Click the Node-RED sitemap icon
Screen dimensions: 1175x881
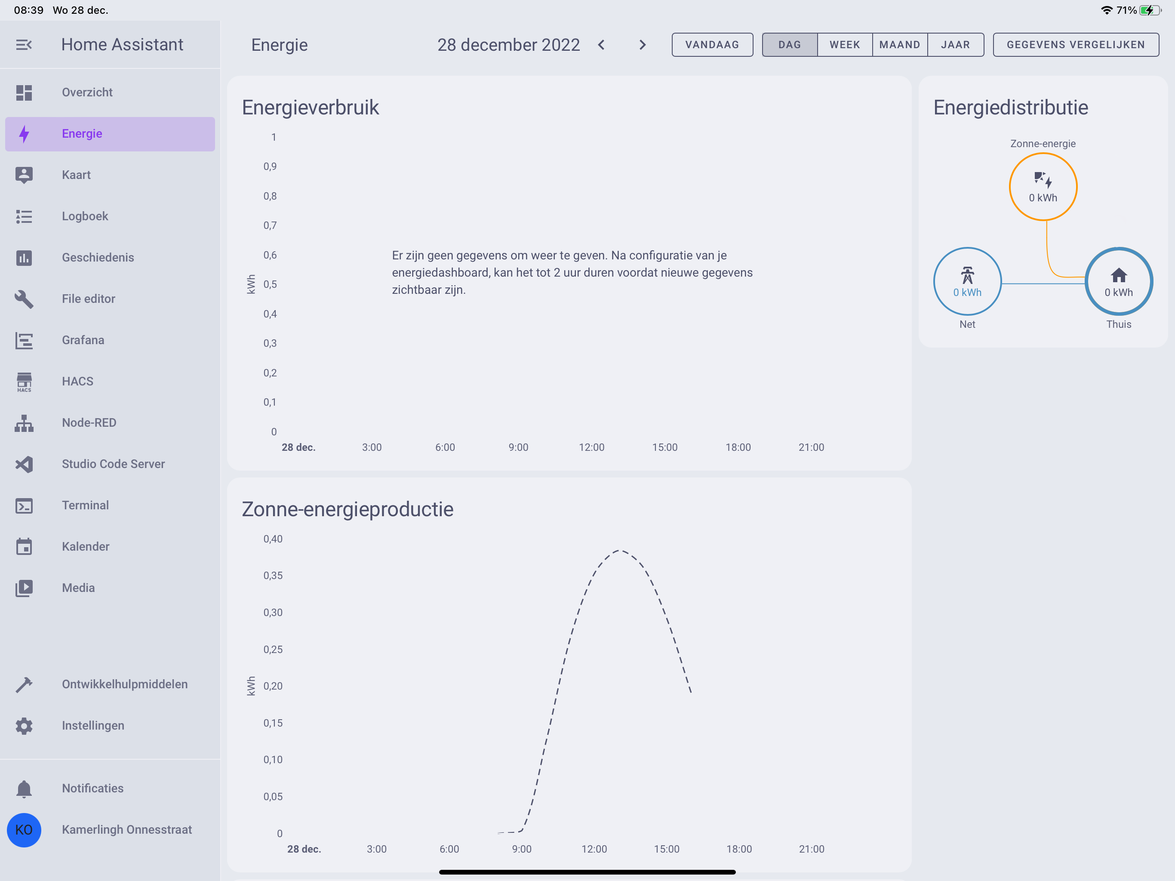coord(24,423)
